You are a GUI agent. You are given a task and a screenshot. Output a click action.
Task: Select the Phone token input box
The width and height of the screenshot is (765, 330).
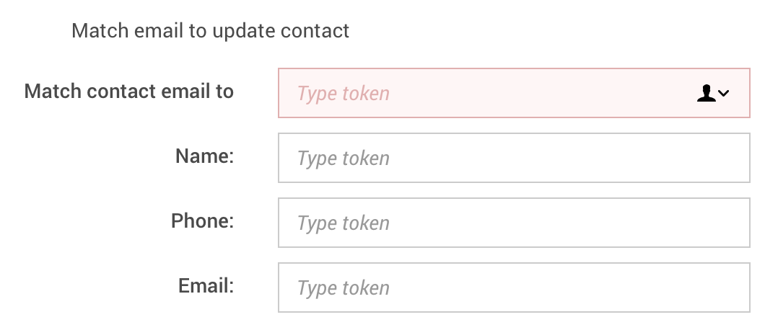514,223
